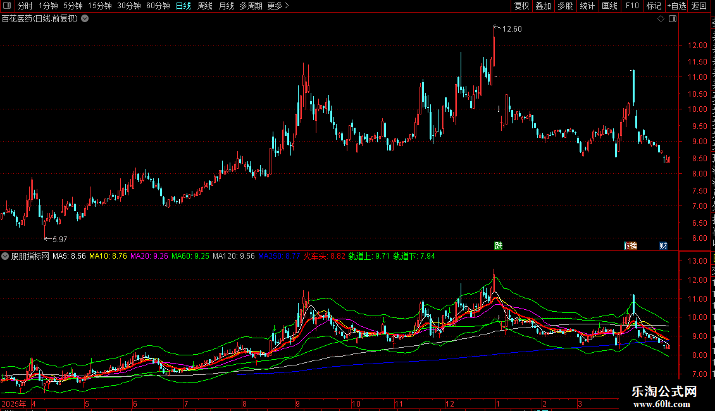Select the 日线 daily chart tab
The image size is (715, 411).
pyautogui.click(x=183, y=6)
